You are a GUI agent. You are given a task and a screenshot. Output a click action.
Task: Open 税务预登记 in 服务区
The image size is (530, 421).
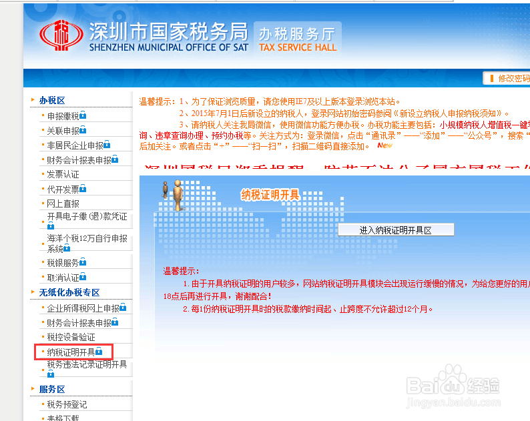pos(67,404)
